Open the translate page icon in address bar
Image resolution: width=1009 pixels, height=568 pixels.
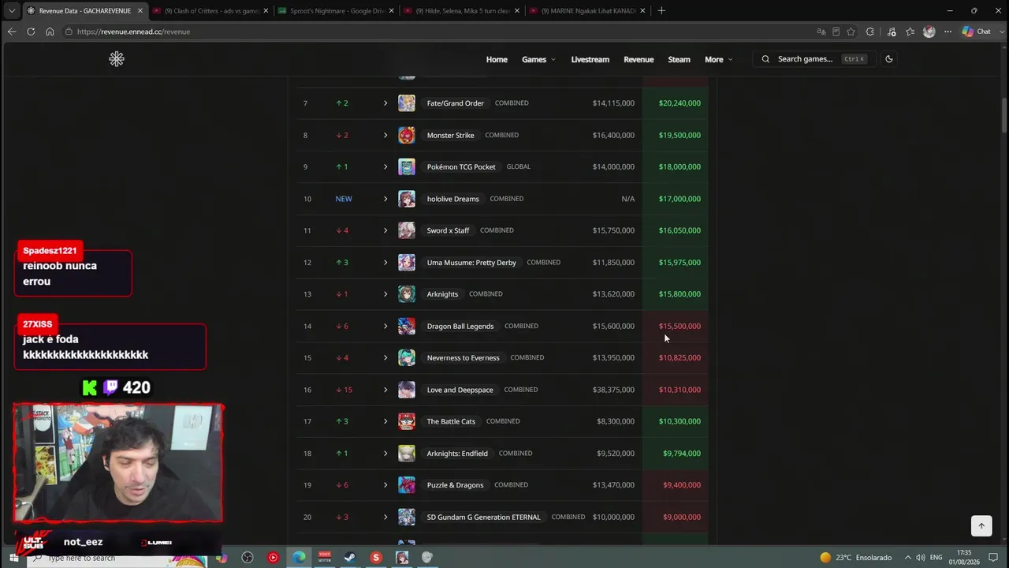(821, 32)
